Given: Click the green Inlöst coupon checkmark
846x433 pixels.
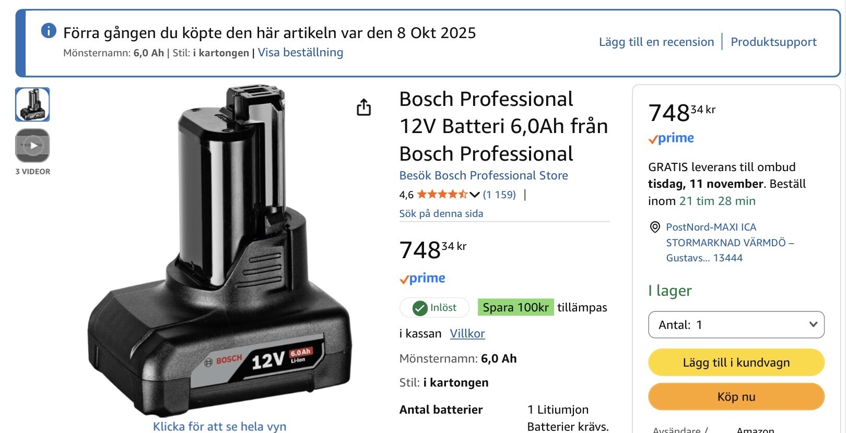Looking at the screenshot, I should coord(420,308).
